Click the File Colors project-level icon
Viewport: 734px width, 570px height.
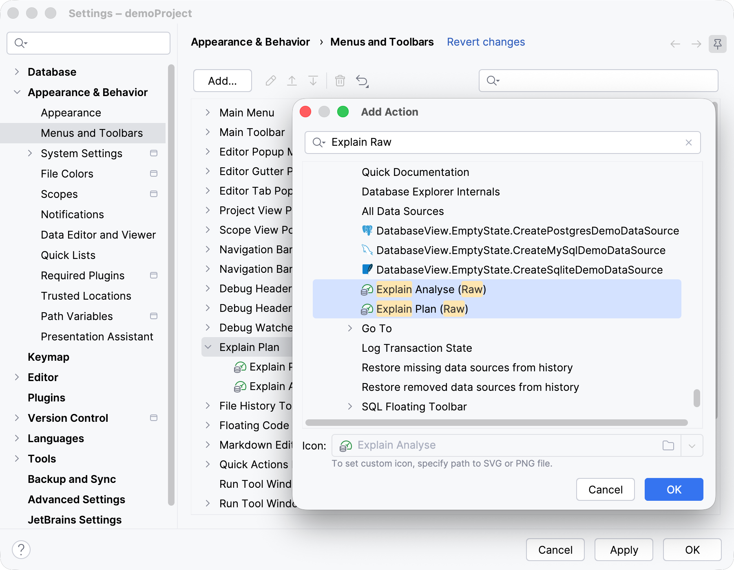pos(154,173)
